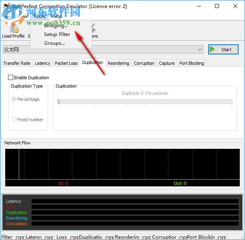Click the Filter status bar entry
245x240 pixels.
point(7,237)
